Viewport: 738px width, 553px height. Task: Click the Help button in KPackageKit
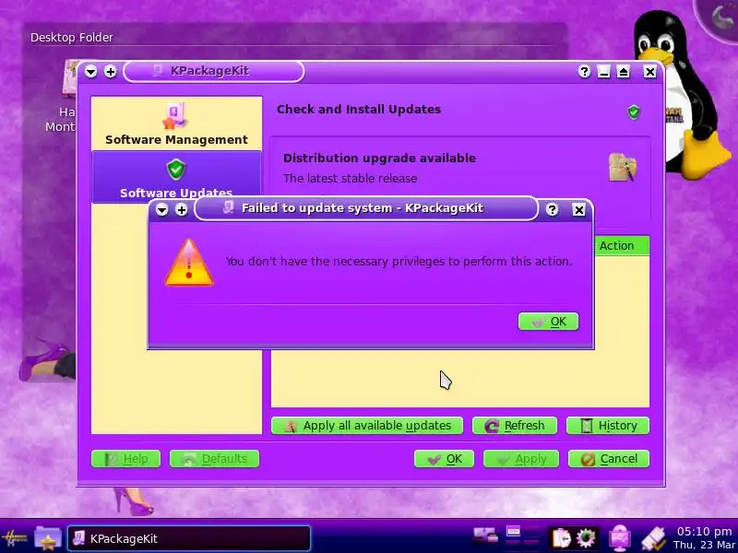pos(125,458)
